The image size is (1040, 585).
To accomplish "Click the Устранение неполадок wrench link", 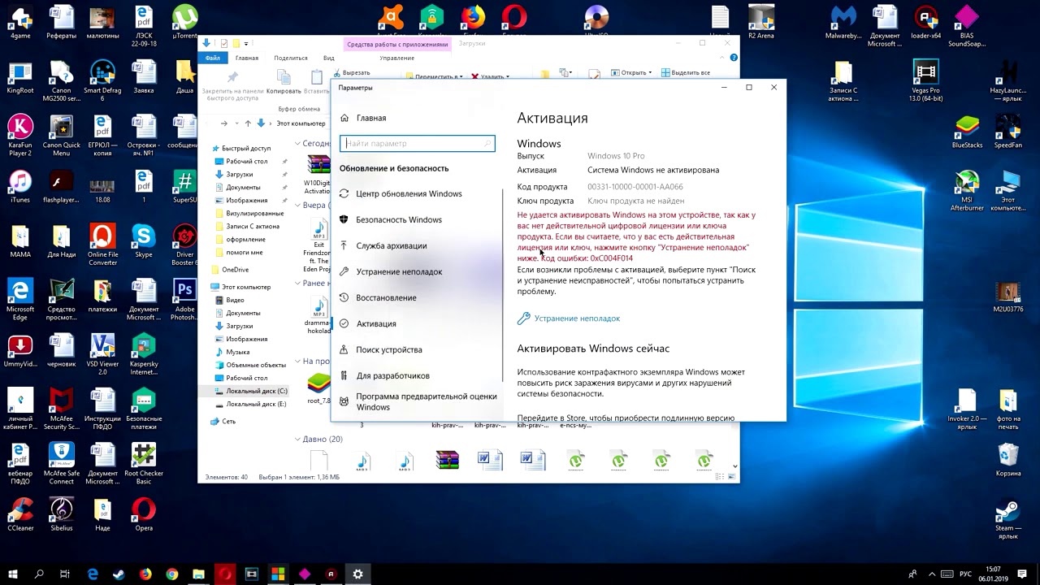I will 569,318.
